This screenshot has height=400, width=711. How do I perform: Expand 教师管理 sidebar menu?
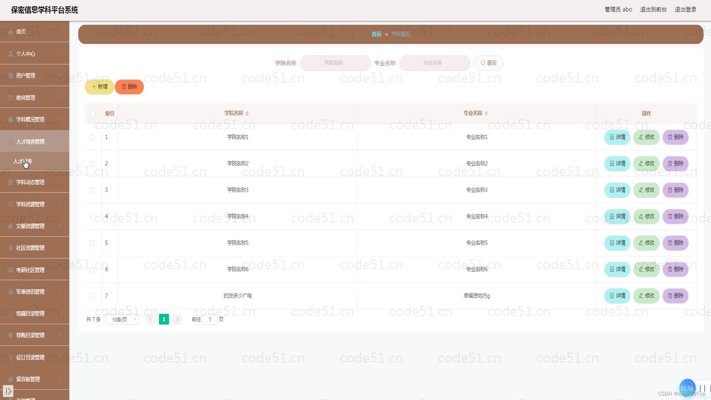point(34,98)
